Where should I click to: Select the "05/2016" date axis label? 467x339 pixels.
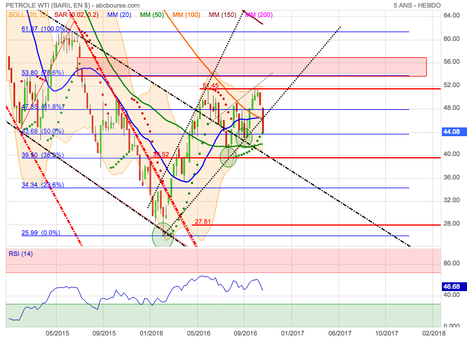[x=198, y=333]
